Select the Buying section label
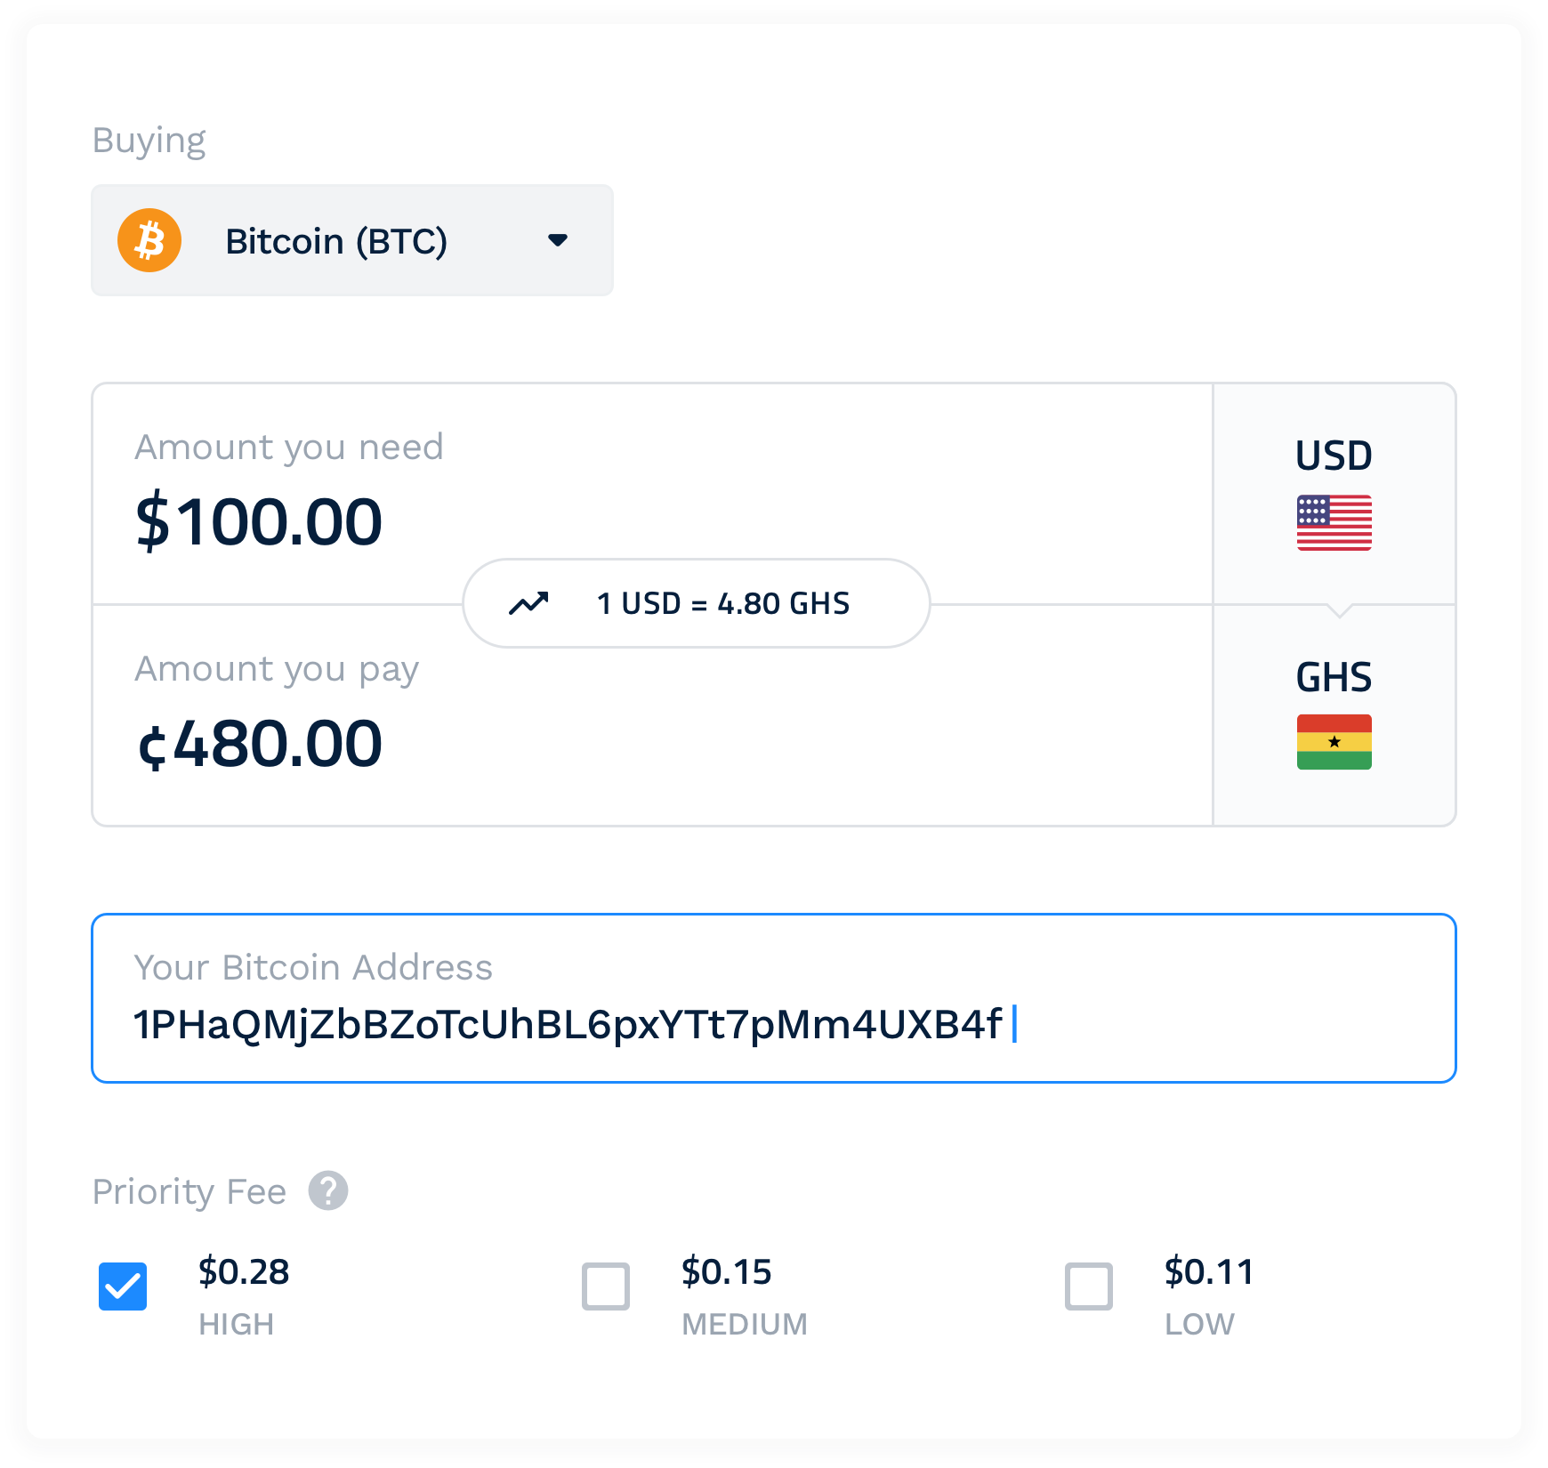The height and width of the screenshot is (1468, 1548). [x=149, y=139]
